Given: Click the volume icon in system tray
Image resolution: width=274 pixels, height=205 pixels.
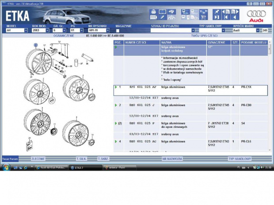Looking at the screenshot, I should click(x=262, y=168).
